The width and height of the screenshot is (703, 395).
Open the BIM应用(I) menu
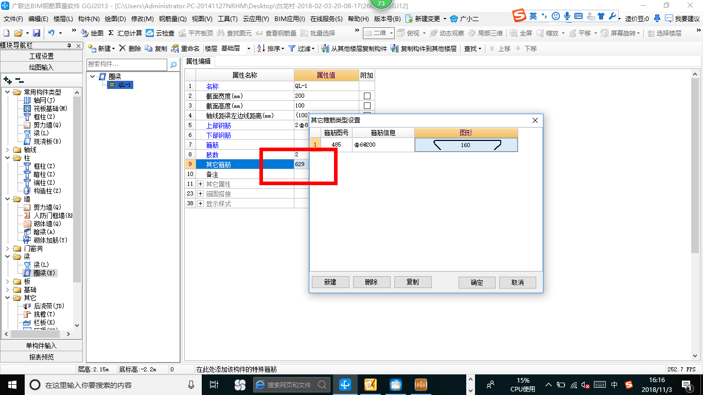pyautogui.click(x=290, y=19)
